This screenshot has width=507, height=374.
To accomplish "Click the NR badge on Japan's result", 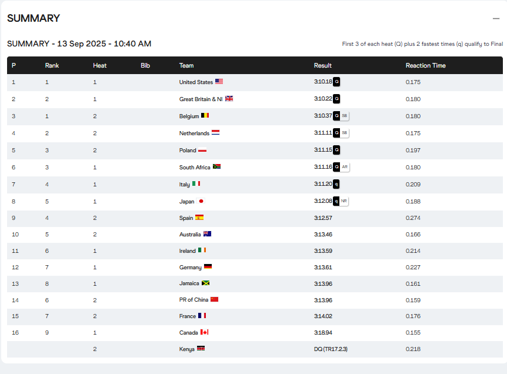I will [344, 201].
